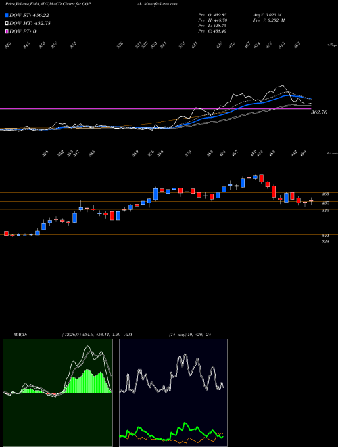Click the long red candle falling to 463 line
The height and width of the screenshot is (447, 338).
(274, 191)
